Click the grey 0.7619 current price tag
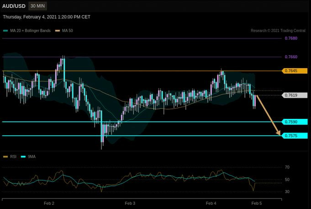The height and width of the screenshot is (209, 311). [x=295, y=95]
